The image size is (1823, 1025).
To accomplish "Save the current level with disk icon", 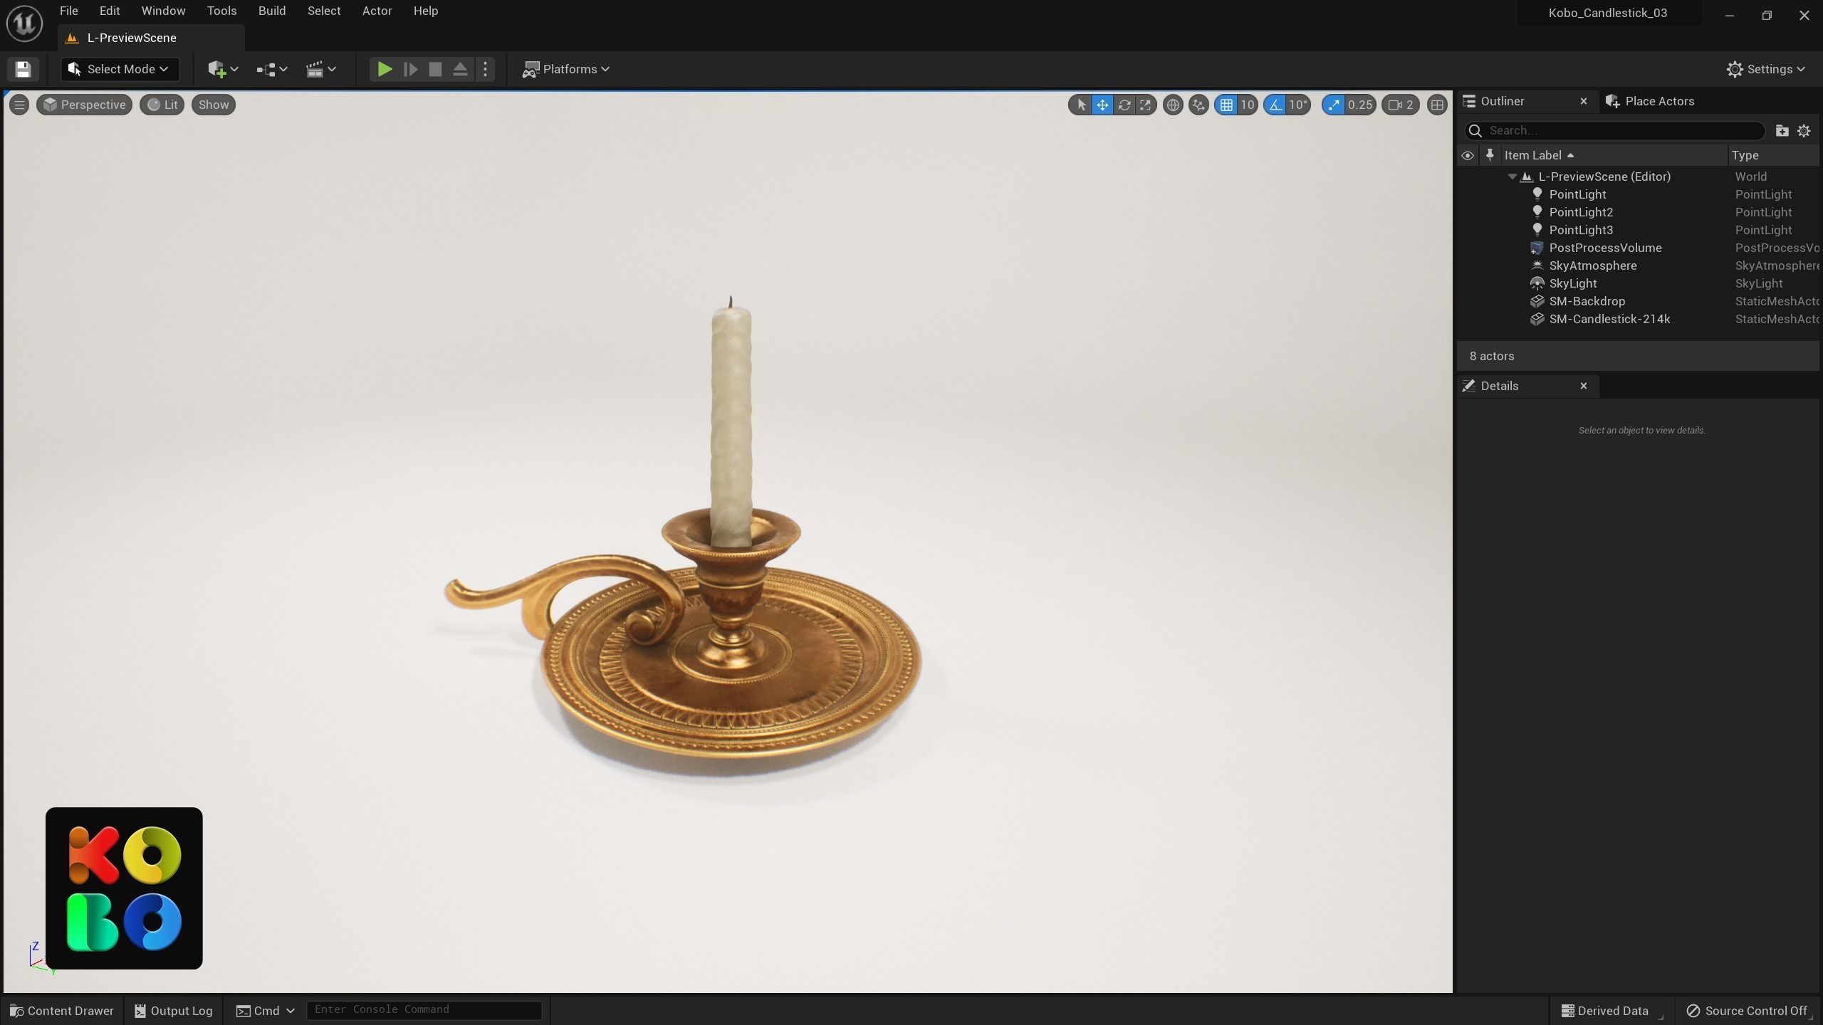I will coord(23,69).
